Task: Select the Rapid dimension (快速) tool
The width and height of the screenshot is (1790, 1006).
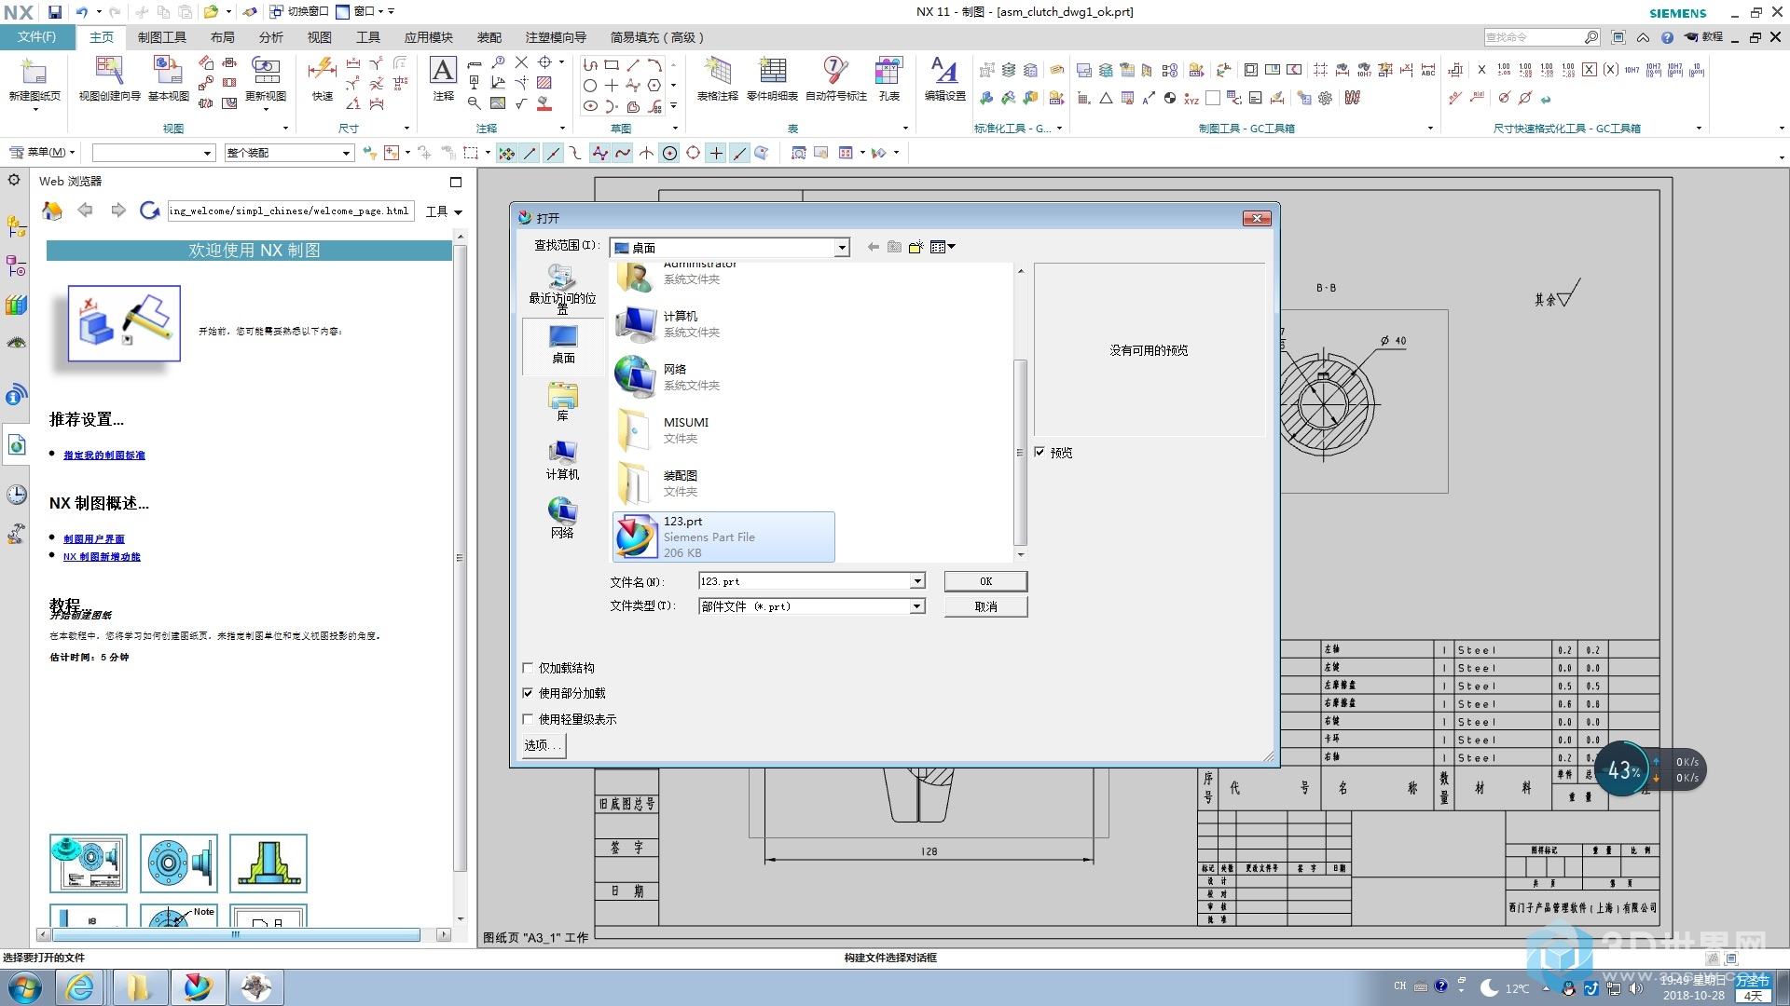Action: [x=322, y=77]
